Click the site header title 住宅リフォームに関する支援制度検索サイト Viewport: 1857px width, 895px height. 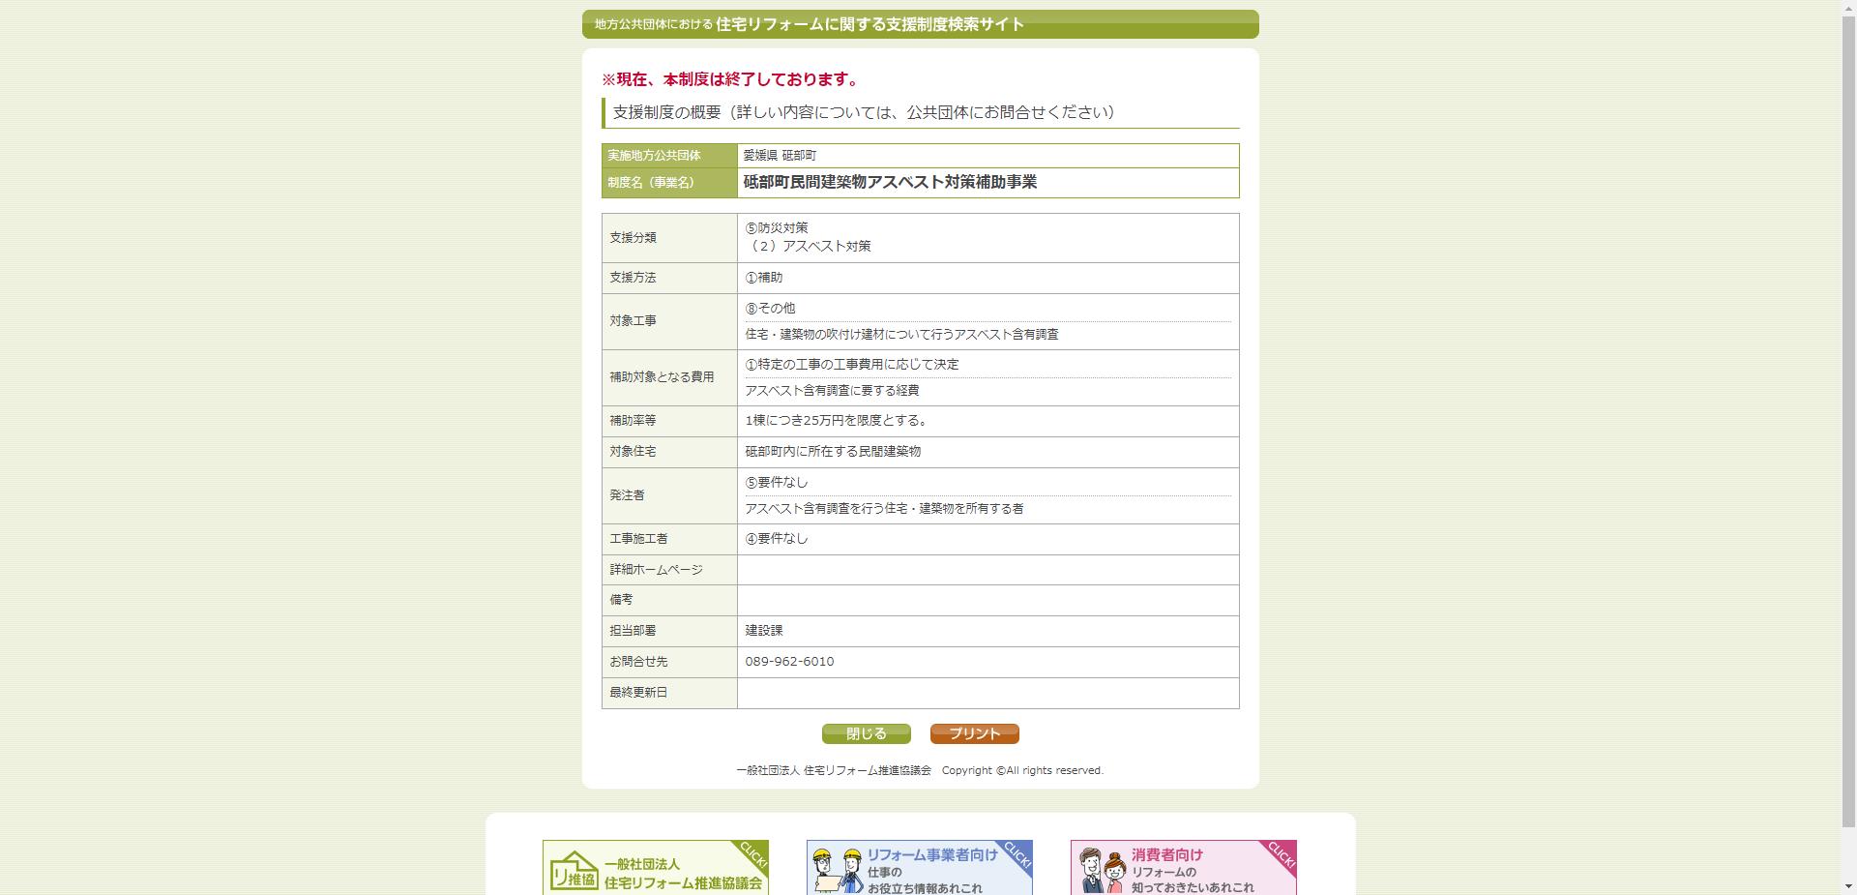click(868, 26)
